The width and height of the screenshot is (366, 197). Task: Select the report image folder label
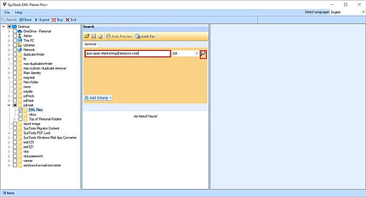(32, 124)
